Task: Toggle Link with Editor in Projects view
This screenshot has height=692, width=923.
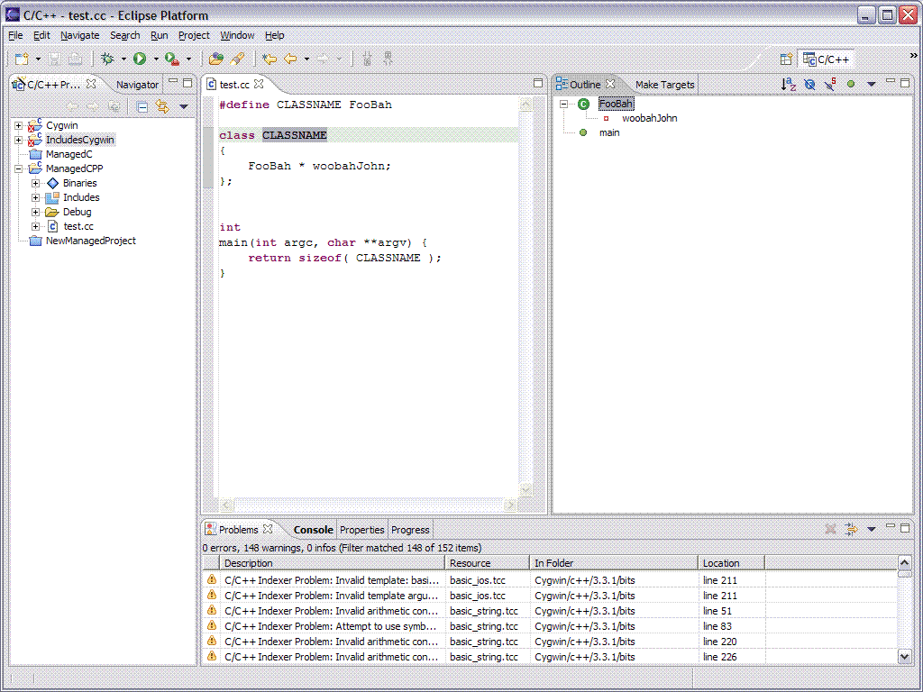Action: pos(162,106)
